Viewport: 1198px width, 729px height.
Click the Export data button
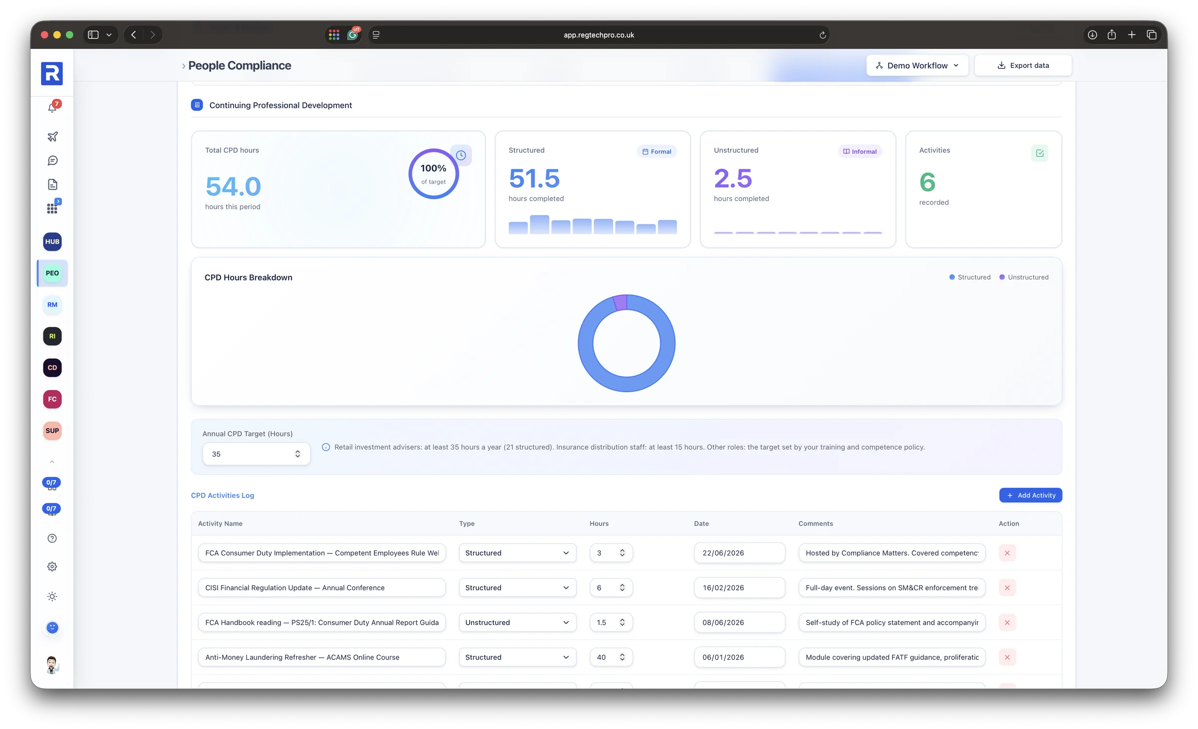(x=1023, y=65)
